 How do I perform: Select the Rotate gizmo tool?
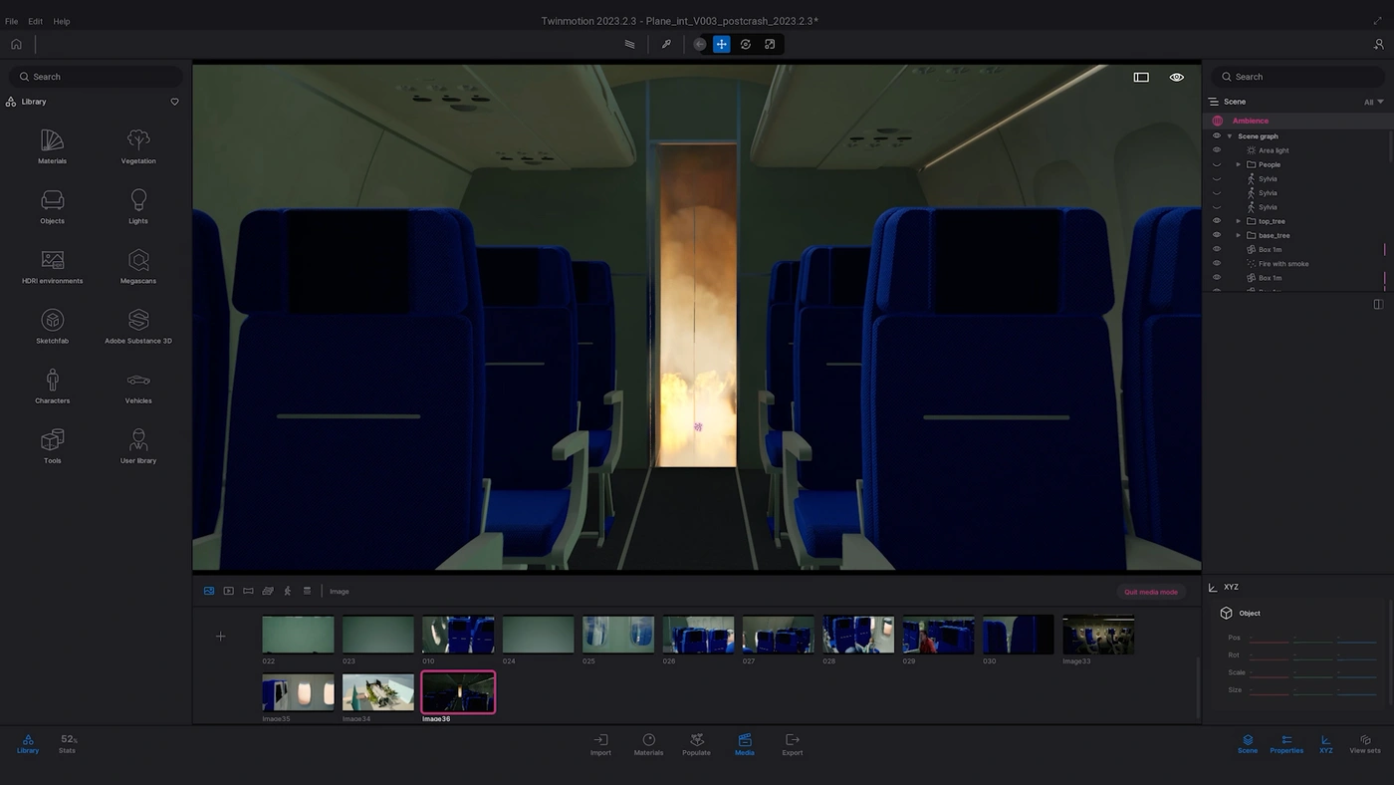click(745, 44)
